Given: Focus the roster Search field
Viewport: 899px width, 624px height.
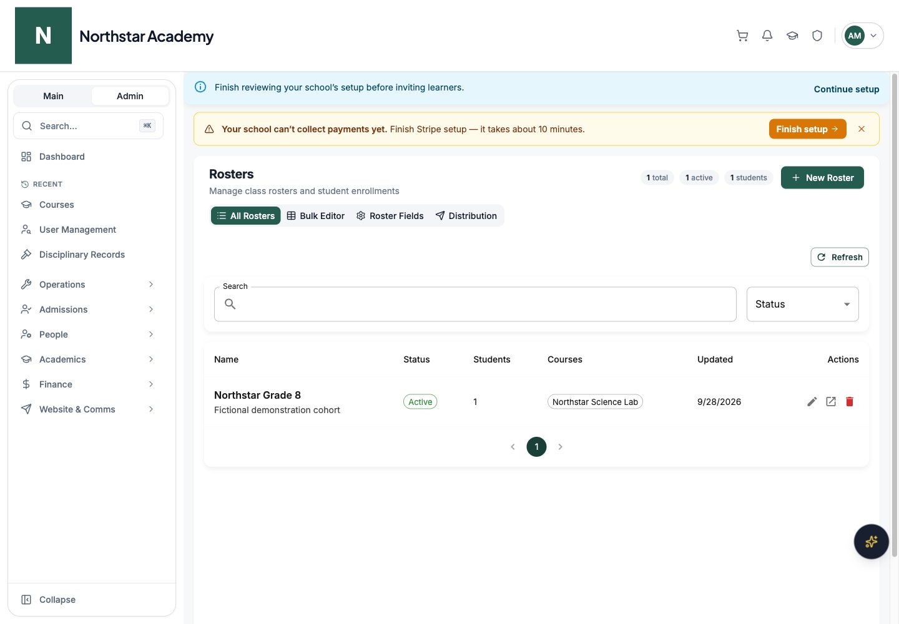Looking at the screenshot, I should click(x=475, y=305).
